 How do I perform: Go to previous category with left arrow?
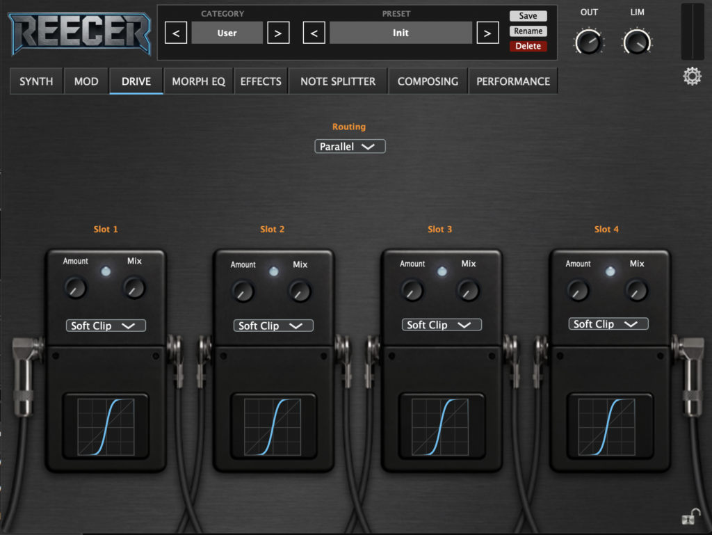[x=176, y=33]
